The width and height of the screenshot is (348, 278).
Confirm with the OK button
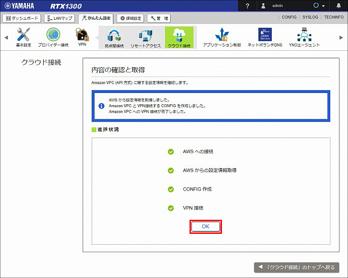point(206,226)
